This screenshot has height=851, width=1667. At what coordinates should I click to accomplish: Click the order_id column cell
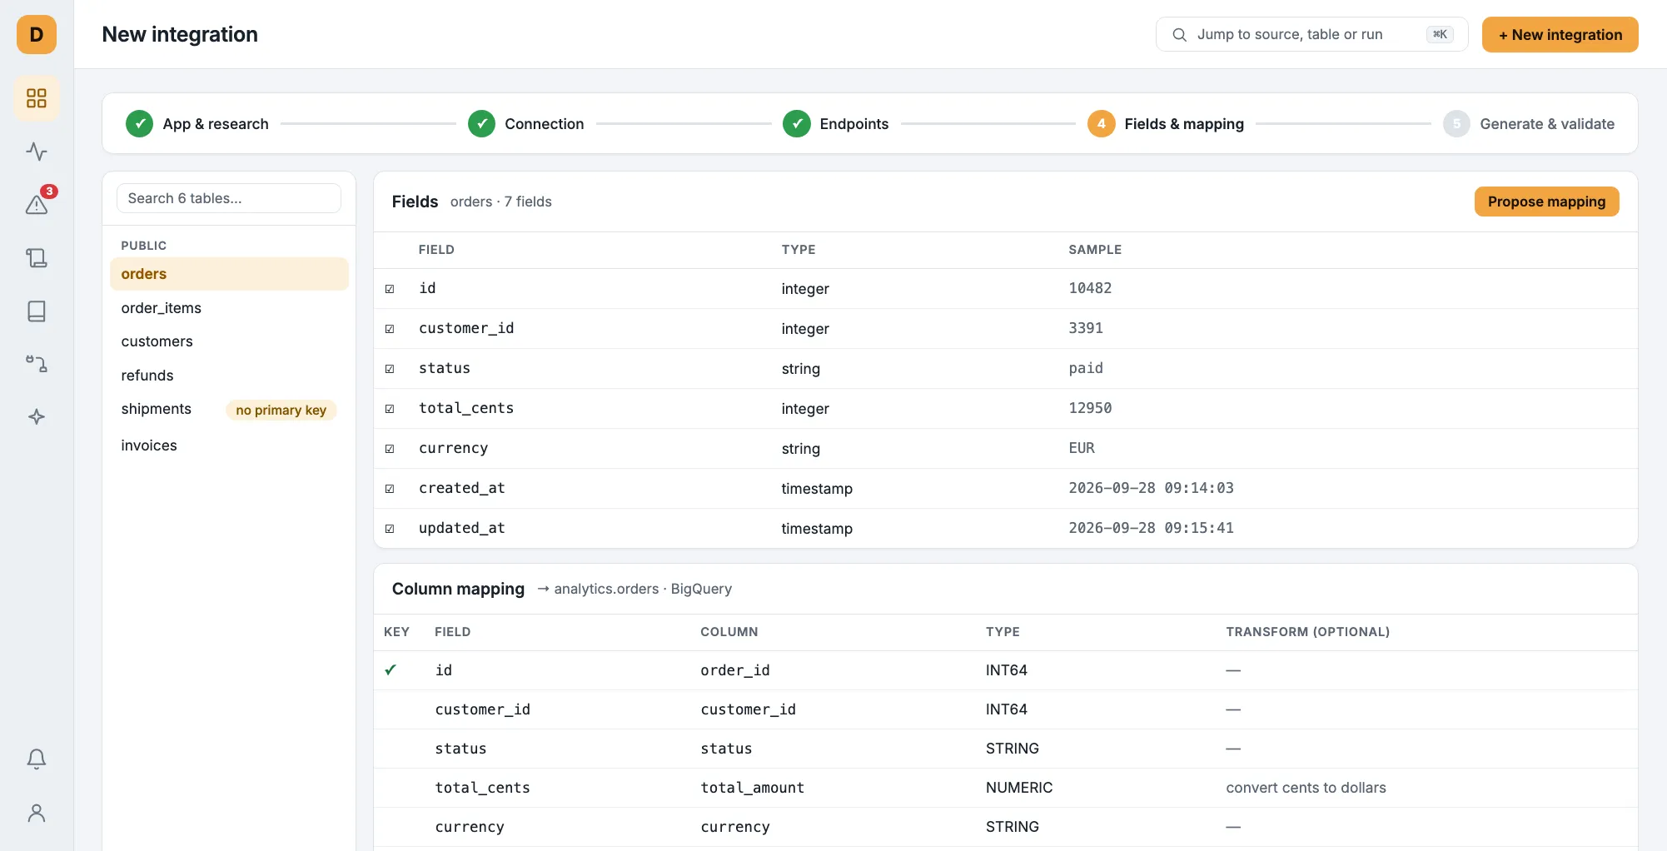click(x=734, y=670)
